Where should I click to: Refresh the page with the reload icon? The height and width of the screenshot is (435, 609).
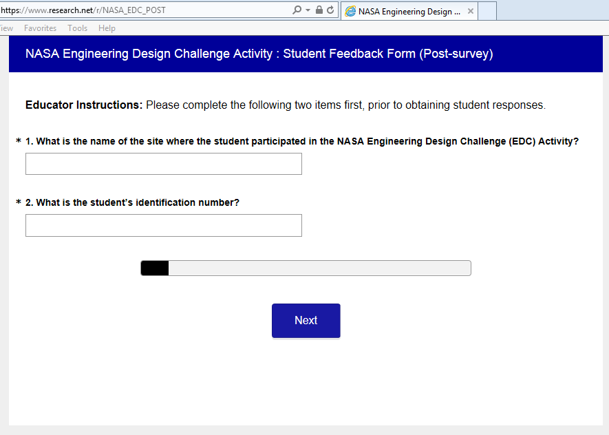330,10
